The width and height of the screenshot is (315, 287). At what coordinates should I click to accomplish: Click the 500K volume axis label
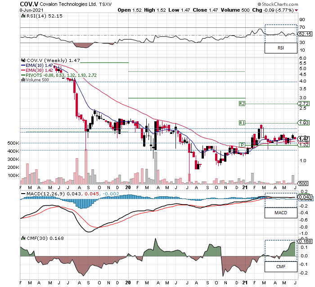click(13, 143)
